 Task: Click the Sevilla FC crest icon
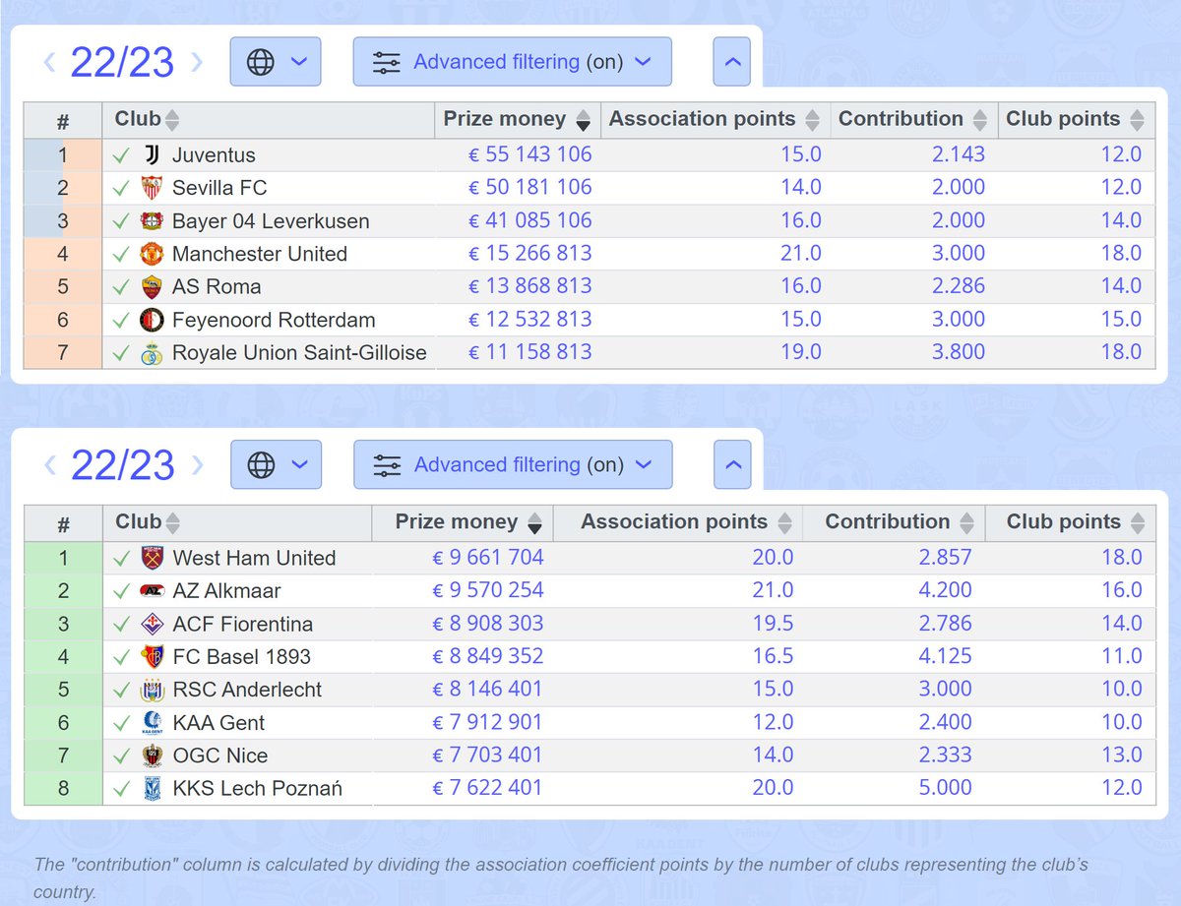click(x=152, y=188)
